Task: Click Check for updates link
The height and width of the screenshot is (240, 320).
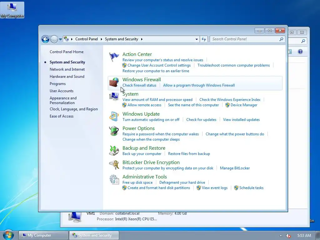Action: pos(201,120)
